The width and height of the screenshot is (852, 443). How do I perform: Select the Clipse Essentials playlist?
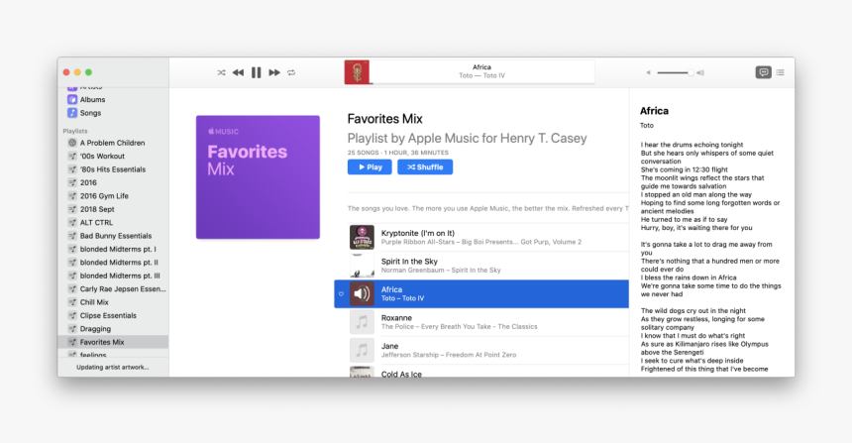point(114,315)
